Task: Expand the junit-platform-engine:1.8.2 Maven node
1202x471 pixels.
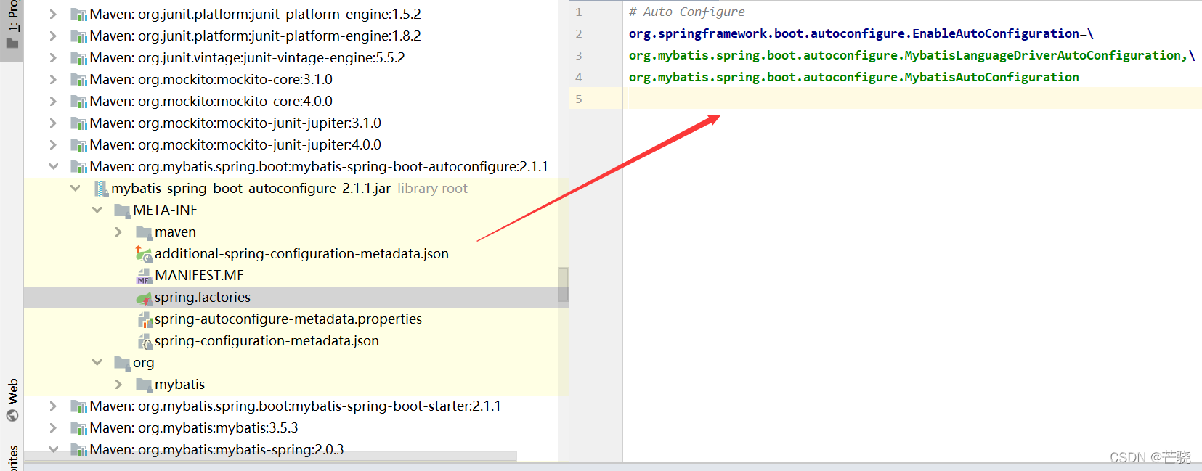Action: point(53,36)
